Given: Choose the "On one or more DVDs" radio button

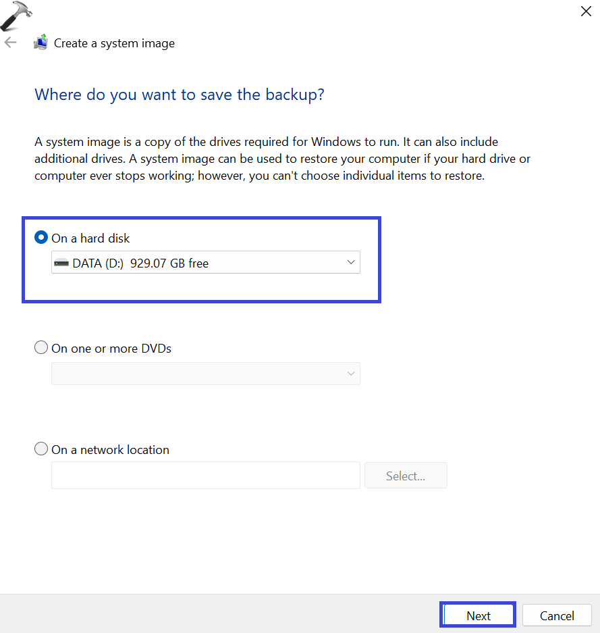Looking at the screenshot, I should coord(41,348).
